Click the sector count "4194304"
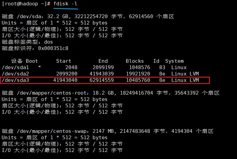This screenshot has height=159, width=237. [182, 131]
